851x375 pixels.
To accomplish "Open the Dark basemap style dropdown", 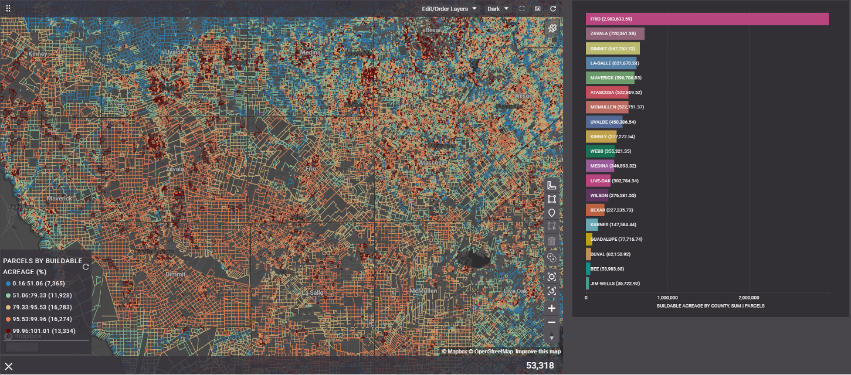I will [x=498, y=9].
